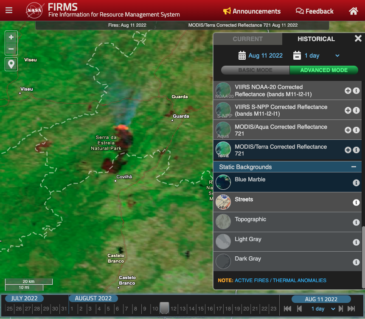This screenshot has width=365, height=319.
Task: Jump to last date in timeline
Action: [351, 309]
